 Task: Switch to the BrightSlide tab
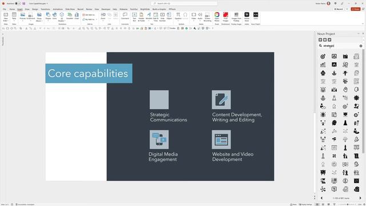[145, 9]
